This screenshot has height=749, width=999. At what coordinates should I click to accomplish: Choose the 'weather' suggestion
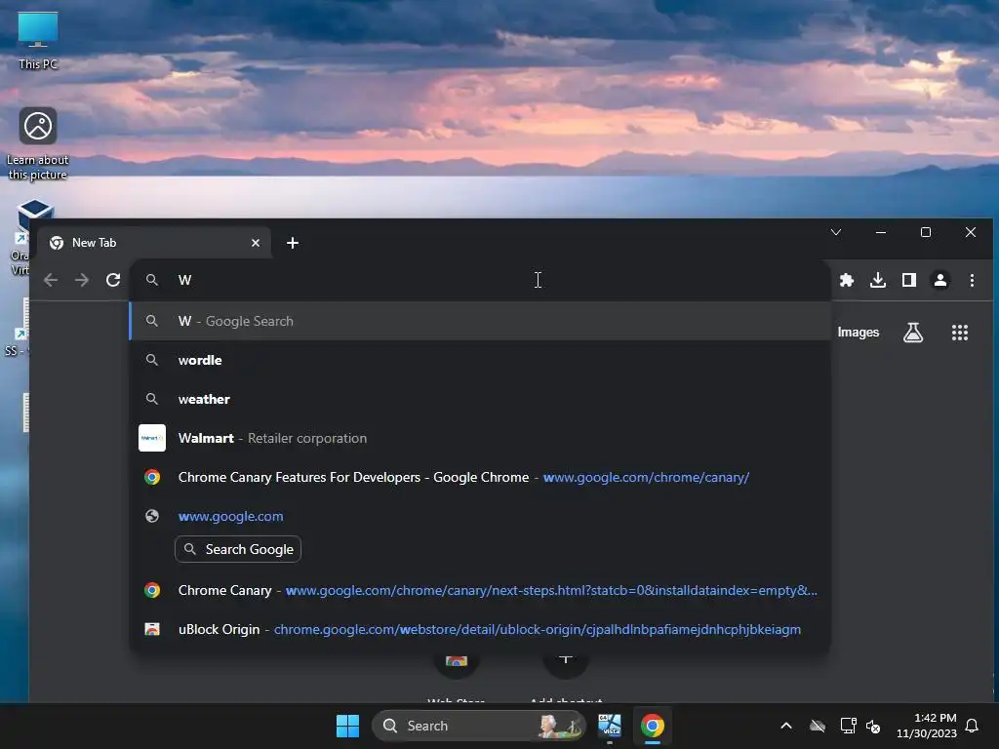[x=480, y=399]
